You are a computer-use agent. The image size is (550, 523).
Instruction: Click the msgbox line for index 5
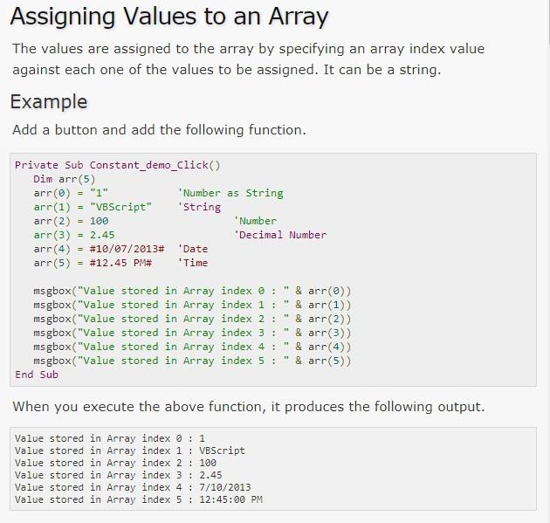point(192,361)
